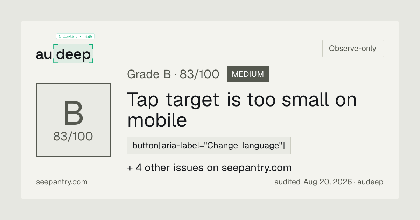This screenshot has width=420, height=220.
Task: Open the "Tap target is too small on" headline
Action: 242,100
